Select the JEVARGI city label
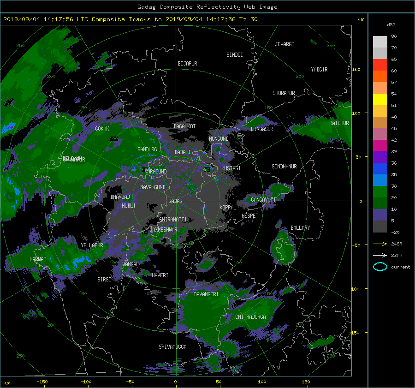415x388 pixels. (285, 44)
